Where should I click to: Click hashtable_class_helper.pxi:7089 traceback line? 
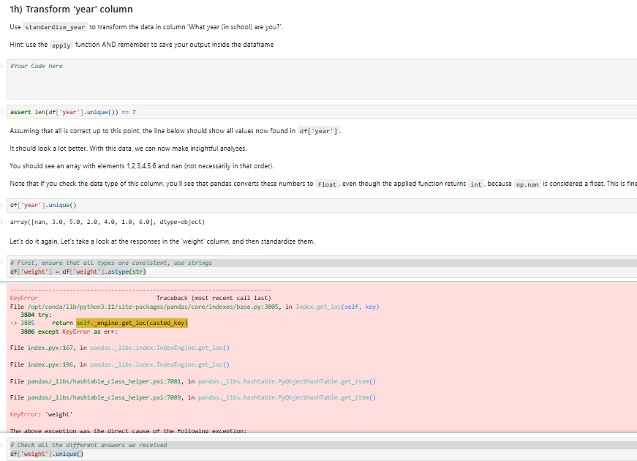click(193, 397)
